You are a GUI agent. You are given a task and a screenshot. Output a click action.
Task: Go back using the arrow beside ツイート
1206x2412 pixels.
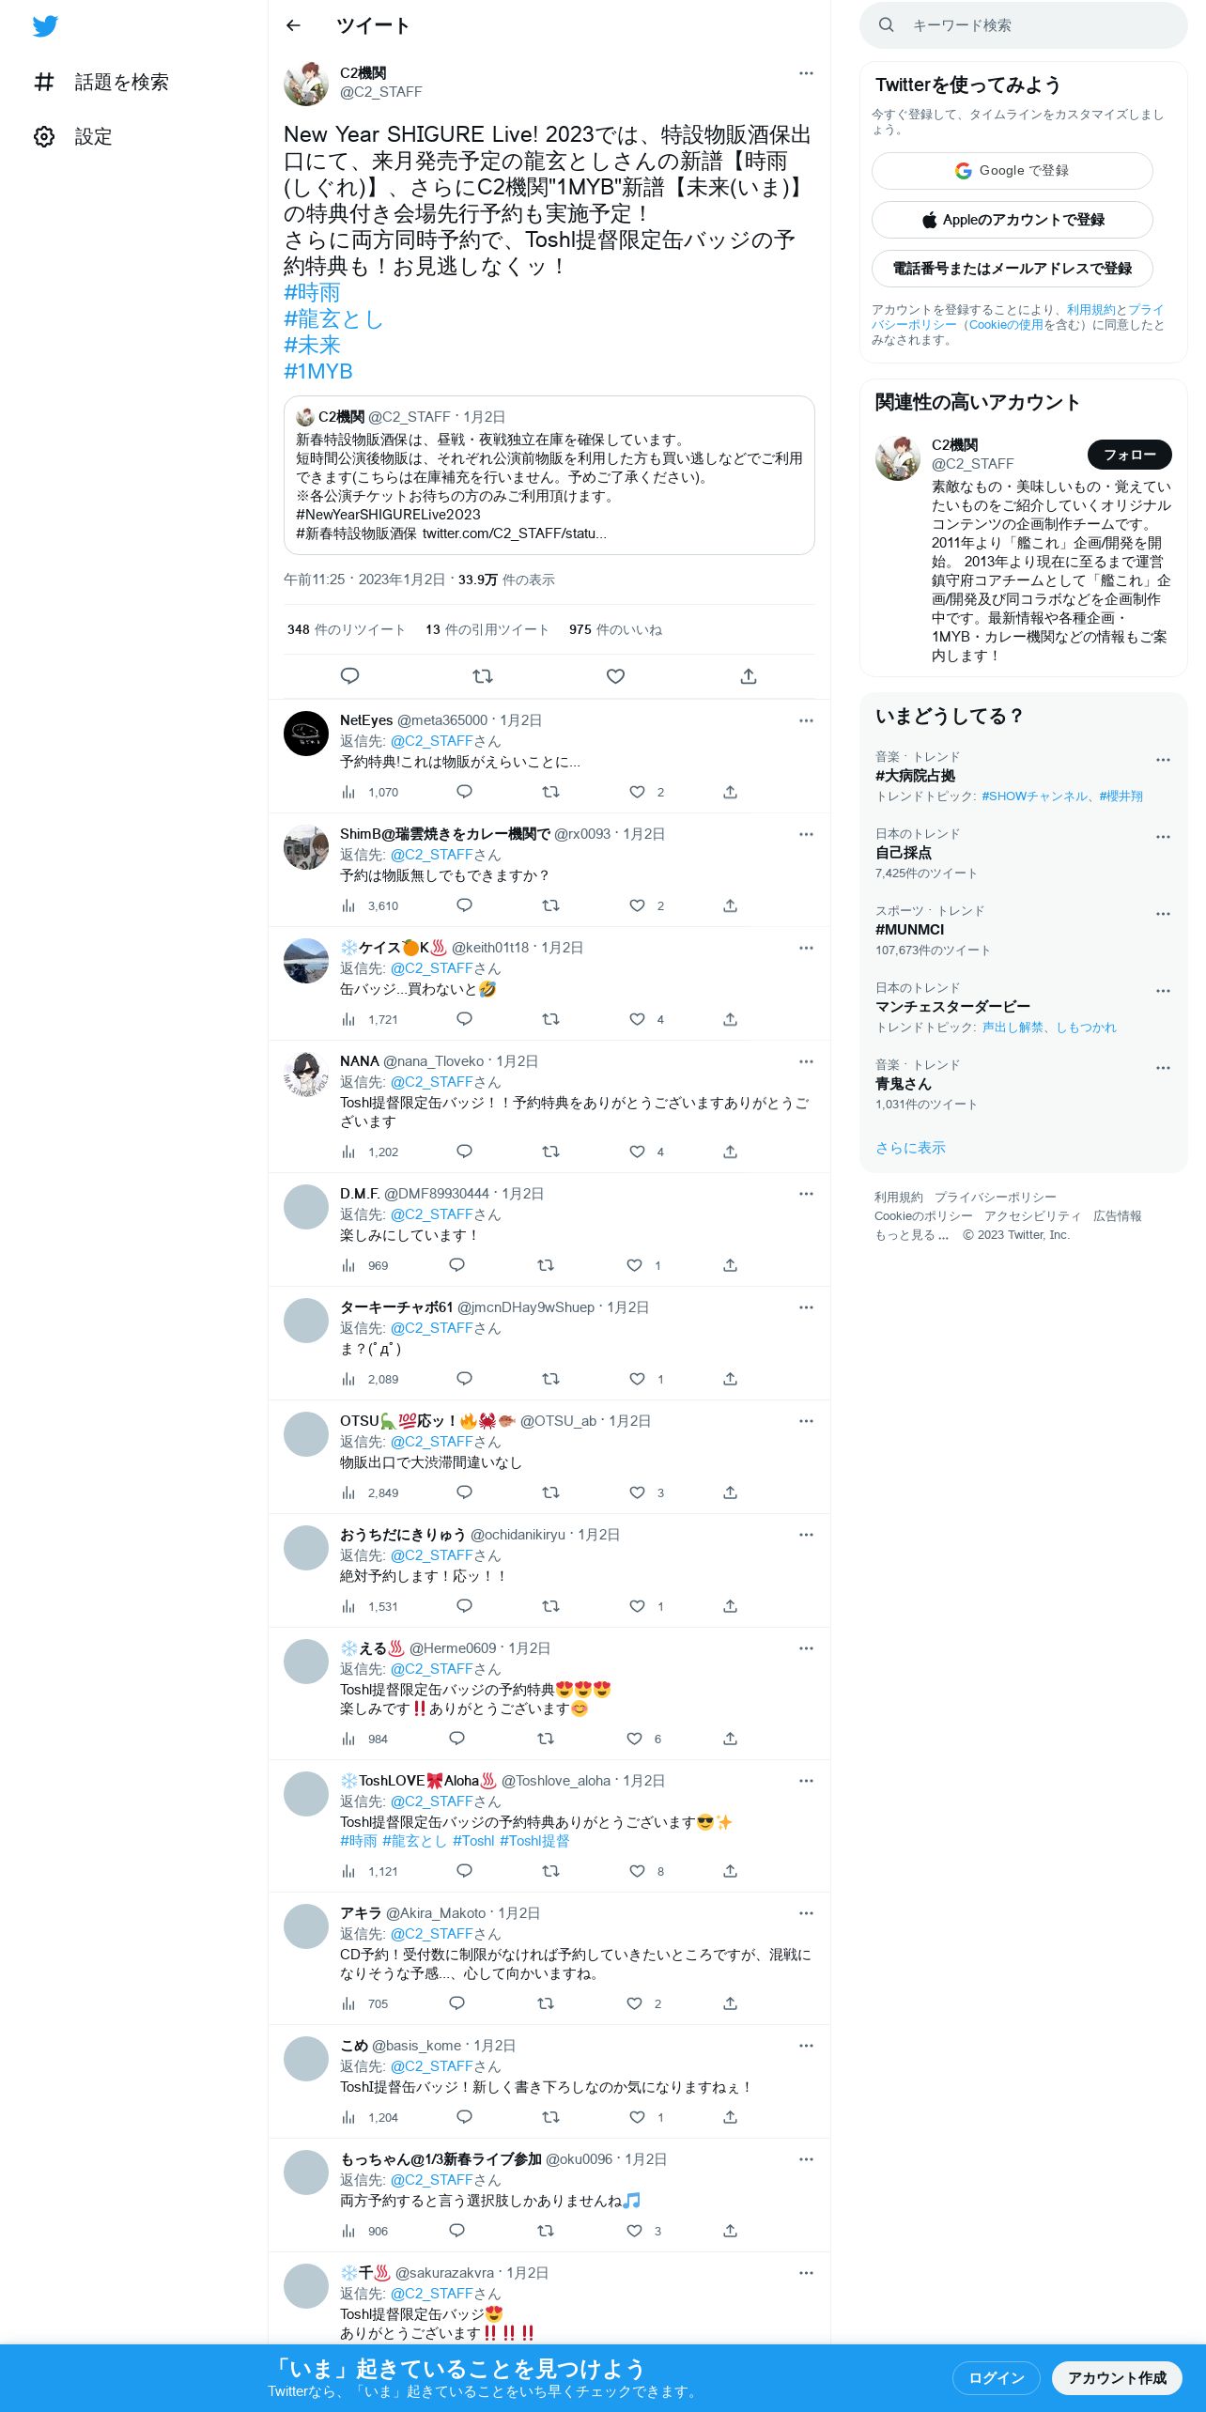(293, 25)
